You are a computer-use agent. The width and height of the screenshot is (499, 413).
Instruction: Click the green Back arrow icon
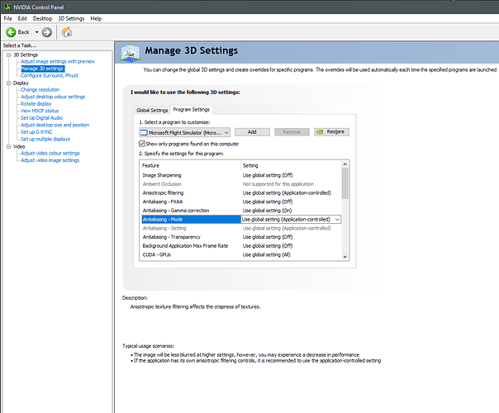click(11, 32)
